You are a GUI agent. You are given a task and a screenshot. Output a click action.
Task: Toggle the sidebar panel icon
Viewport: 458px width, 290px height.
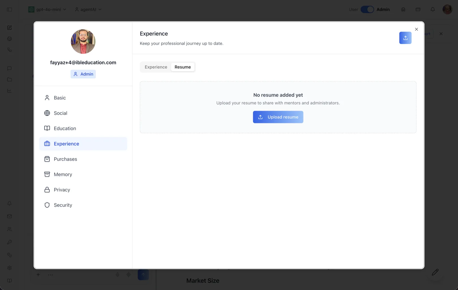coord(9,9)
